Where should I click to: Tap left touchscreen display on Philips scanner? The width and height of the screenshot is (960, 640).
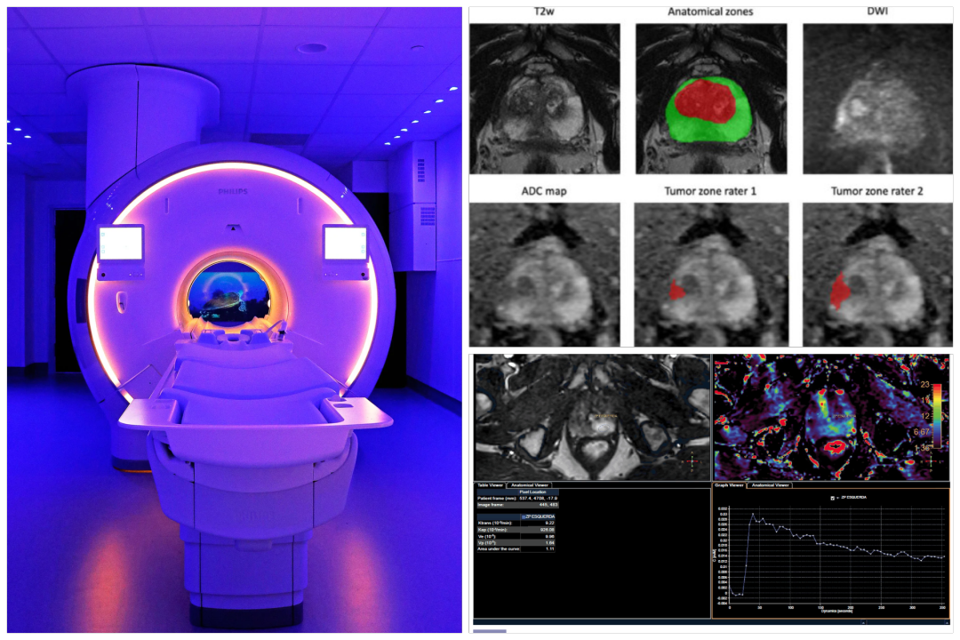click(120, 241)
